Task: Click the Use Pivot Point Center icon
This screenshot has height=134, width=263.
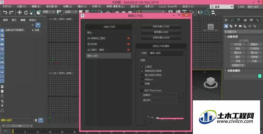Action: coord(59,12)
